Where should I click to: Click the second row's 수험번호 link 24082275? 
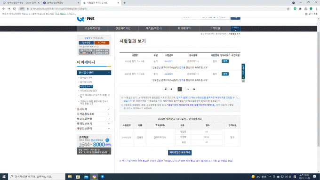pyautogui.click(x=169, y=74)
